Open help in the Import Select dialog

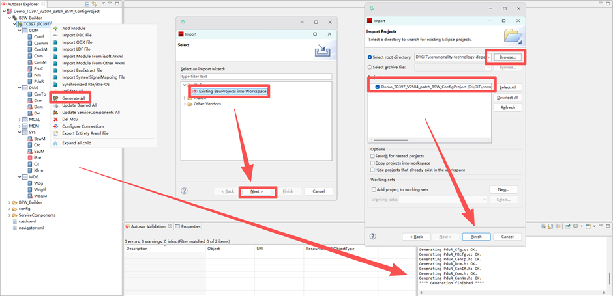pos(185,191)
